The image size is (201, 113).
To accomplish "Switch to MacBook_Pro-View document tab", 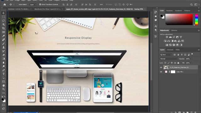I will pyautogui.click(x=47, y=9).
